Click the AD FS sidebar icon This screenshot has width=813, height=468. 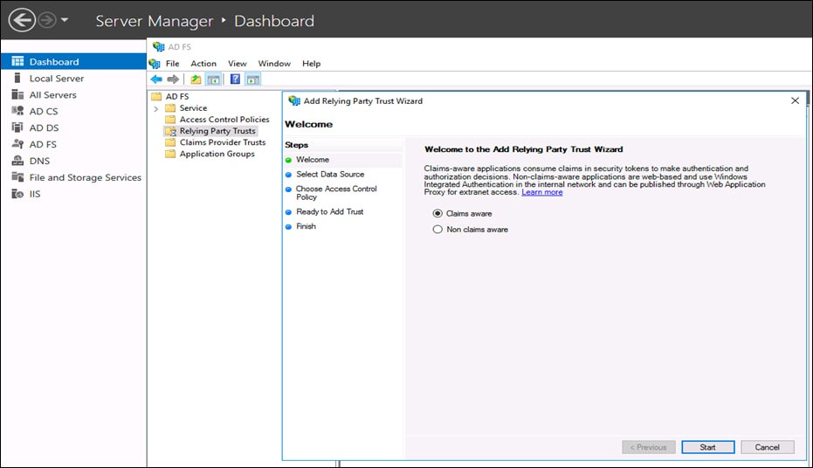coord(17,144)
